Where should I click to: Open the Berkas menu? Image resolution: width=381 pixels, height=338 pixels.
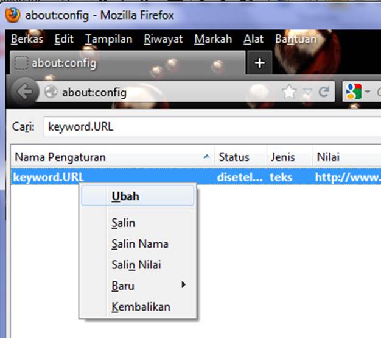point(27,39)
